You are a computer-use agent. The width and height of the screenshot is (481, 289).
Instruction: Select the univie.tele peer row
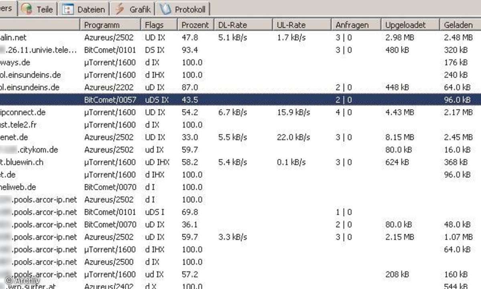pos(240,50)
